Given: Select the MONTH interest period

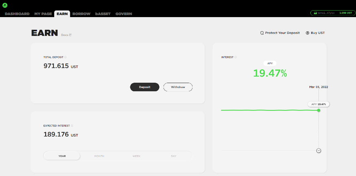Looking at the screenshot, I should tap(99, 156).
